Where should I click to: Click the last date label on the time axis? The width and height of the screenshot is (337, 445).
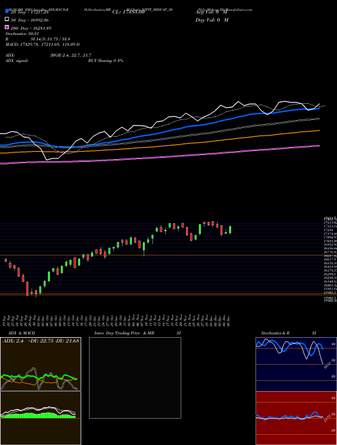228,320
